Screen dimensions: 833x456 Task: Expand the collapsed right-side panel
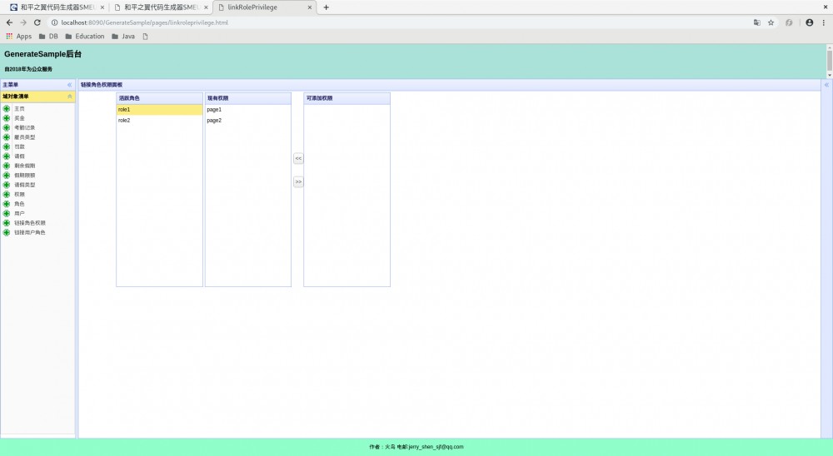[826, 85]
